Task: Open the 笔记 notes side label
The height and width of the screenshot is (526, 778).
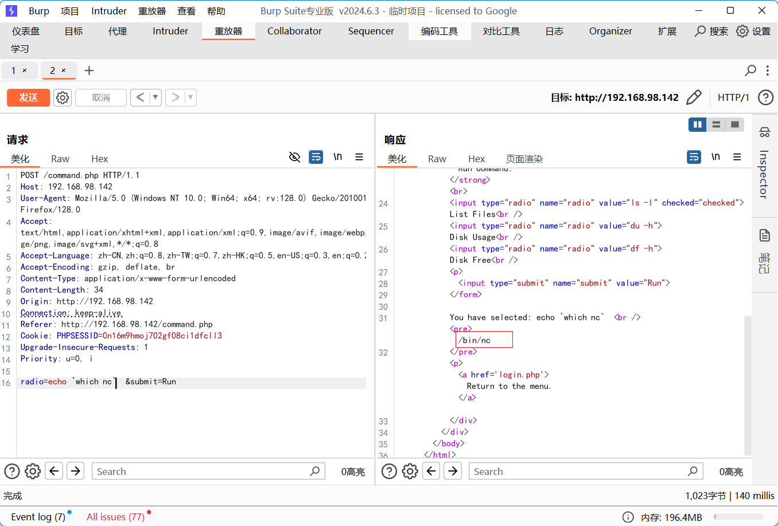Action: (x=765, y=264)
